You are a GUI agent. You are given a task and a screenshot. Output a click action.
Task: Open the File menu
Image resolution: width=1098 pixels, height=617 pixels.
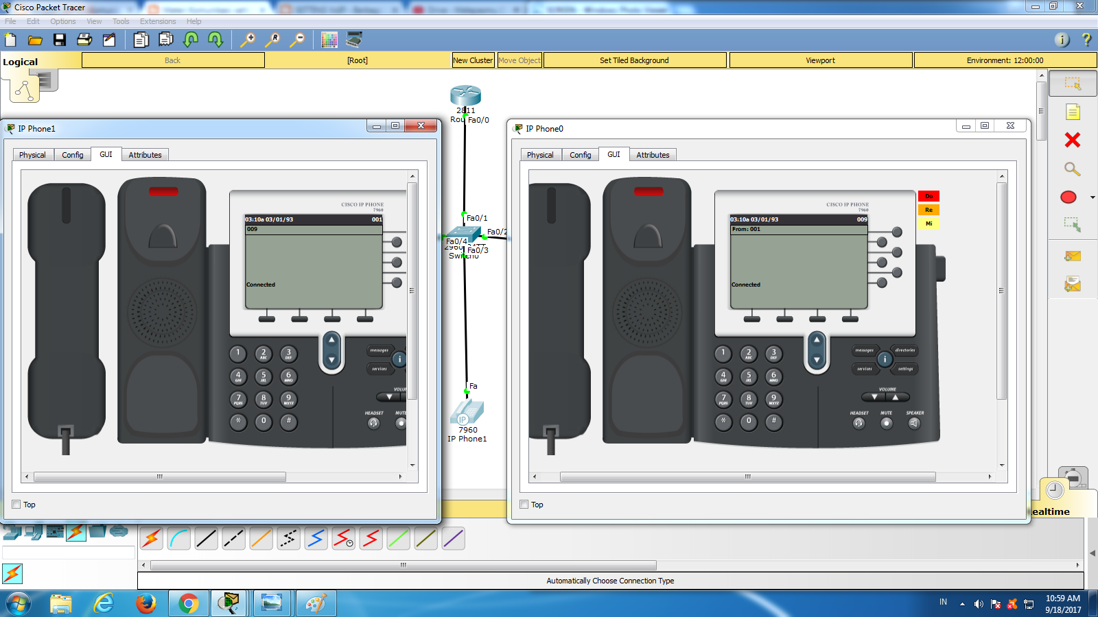tap(10, 21)
